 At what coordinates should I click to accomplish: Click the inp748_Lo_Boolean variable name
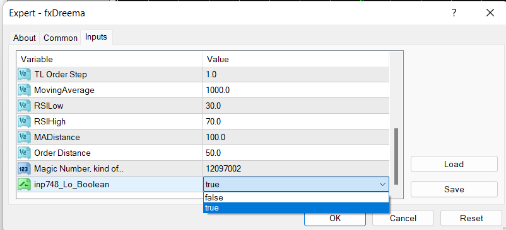click(x=72, y=184)
